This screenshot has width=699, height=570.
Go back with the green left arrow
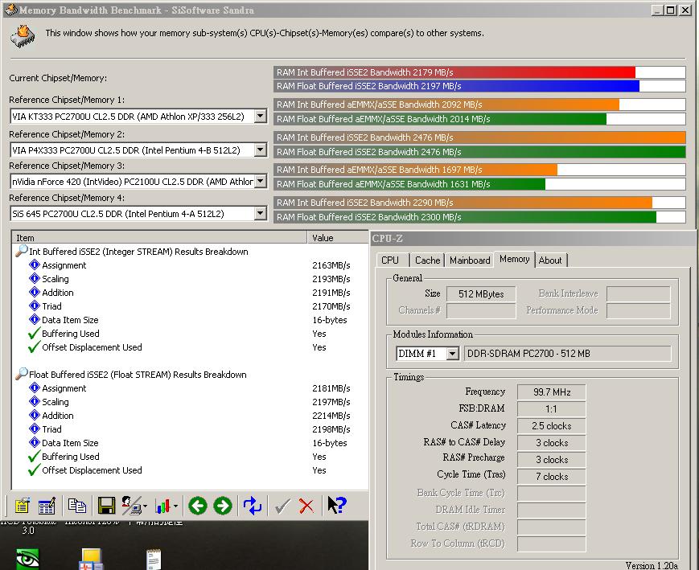coord(198,506)
